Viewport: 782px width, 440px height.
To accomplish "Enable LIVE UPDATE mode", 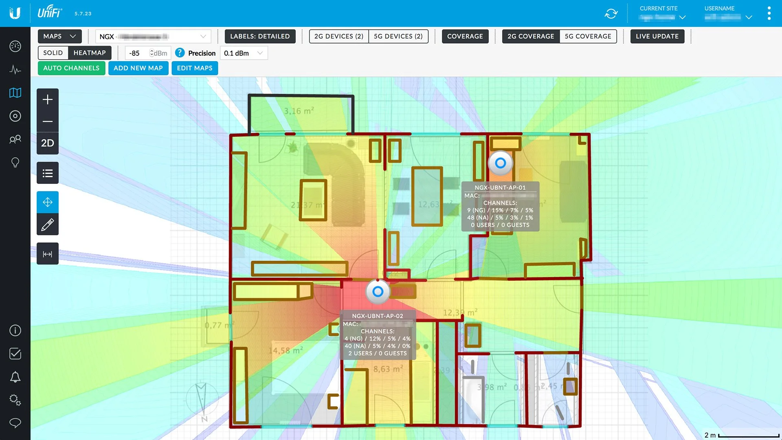I will 657,36.
